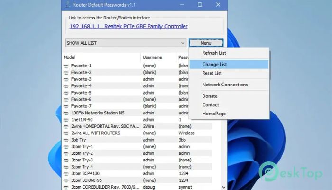The height and width of the screenshot is (190, 332).
Task: Click the router icon beside 3com COREBUILDER
Action: (66, 188)
